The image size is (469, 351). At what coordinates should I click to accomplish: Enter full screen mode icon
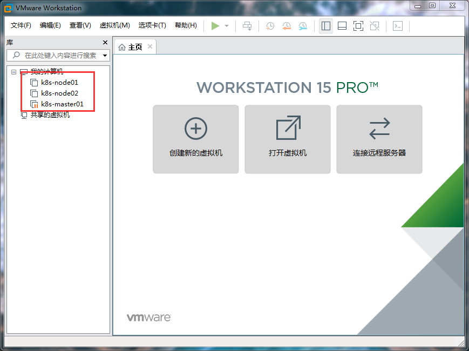click(358, 26)
